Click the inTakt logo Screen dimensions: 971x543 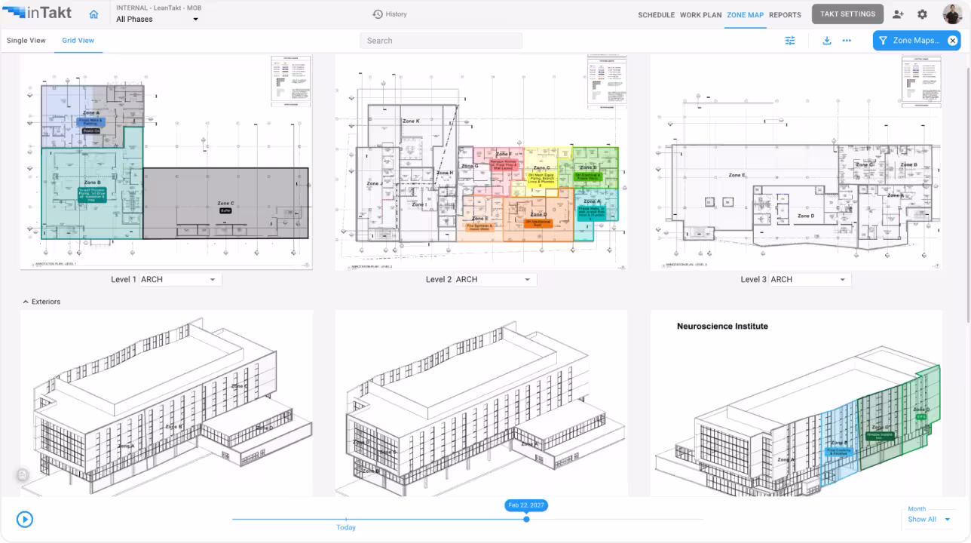[x=37, y=13]
